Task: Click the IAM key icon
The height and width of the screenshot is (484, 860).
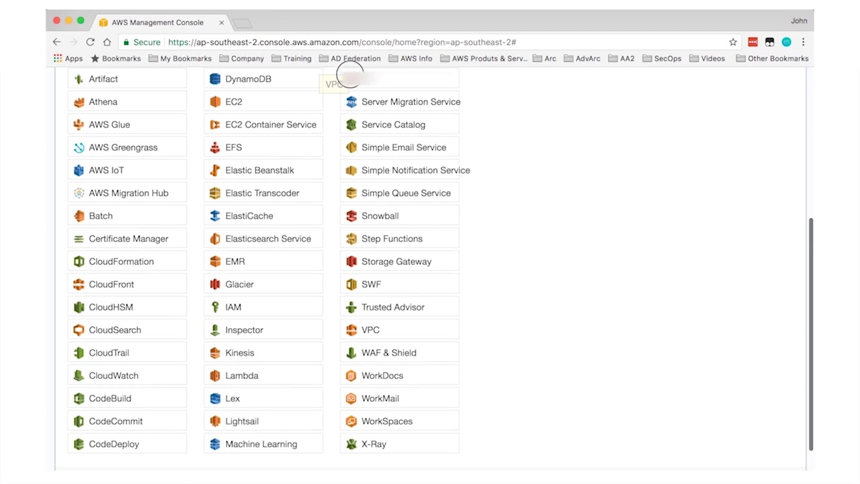Action: [215, 307]
